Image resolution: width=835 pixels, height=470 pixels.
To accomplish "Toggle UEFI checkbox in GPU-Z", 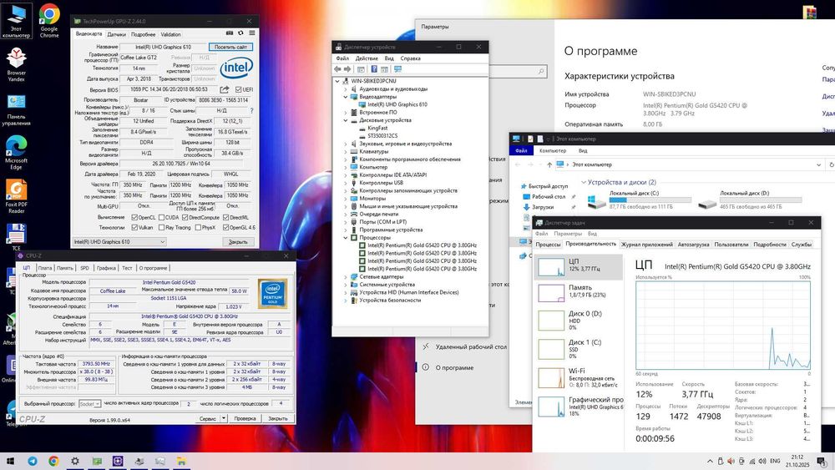I will tap(238, 89).
